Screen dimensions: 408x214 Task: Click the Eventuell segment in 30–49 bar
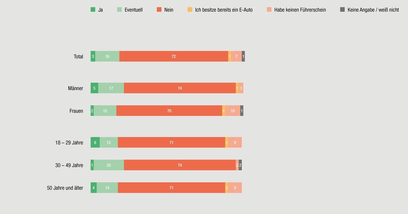[x=108, y=165]
